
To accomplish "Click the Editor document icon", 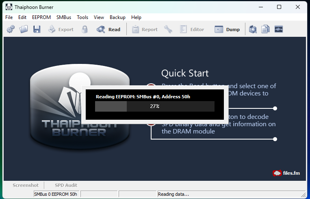I will (183, 30).
